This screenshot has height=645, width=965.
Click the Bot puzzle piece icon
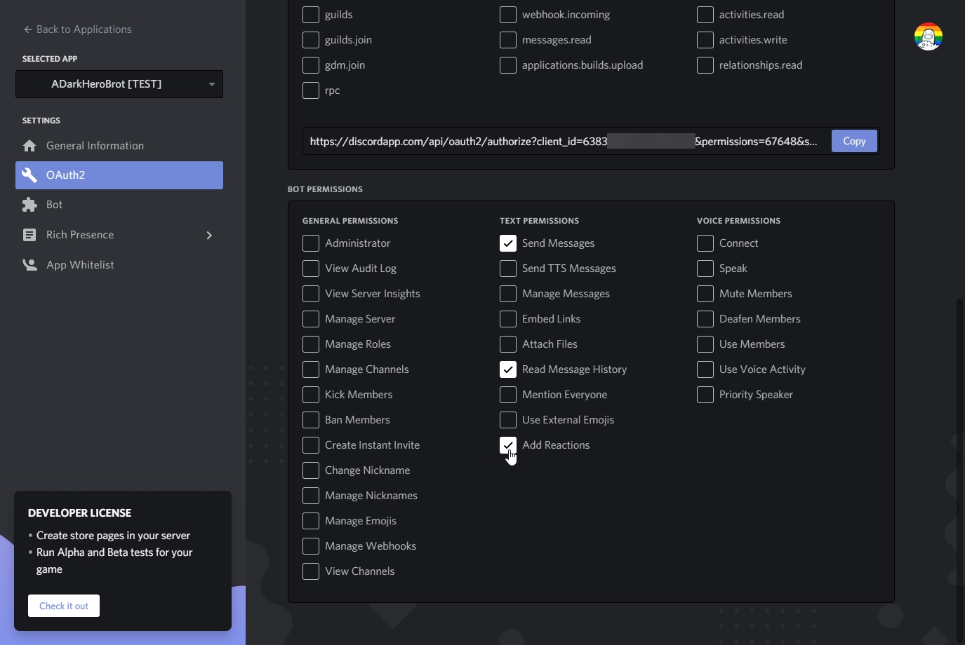29,205
